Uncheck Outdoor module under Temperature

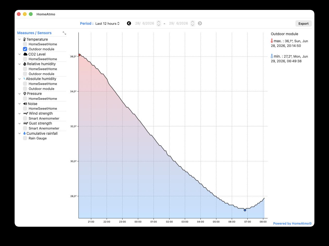click(x=25, y=49)
